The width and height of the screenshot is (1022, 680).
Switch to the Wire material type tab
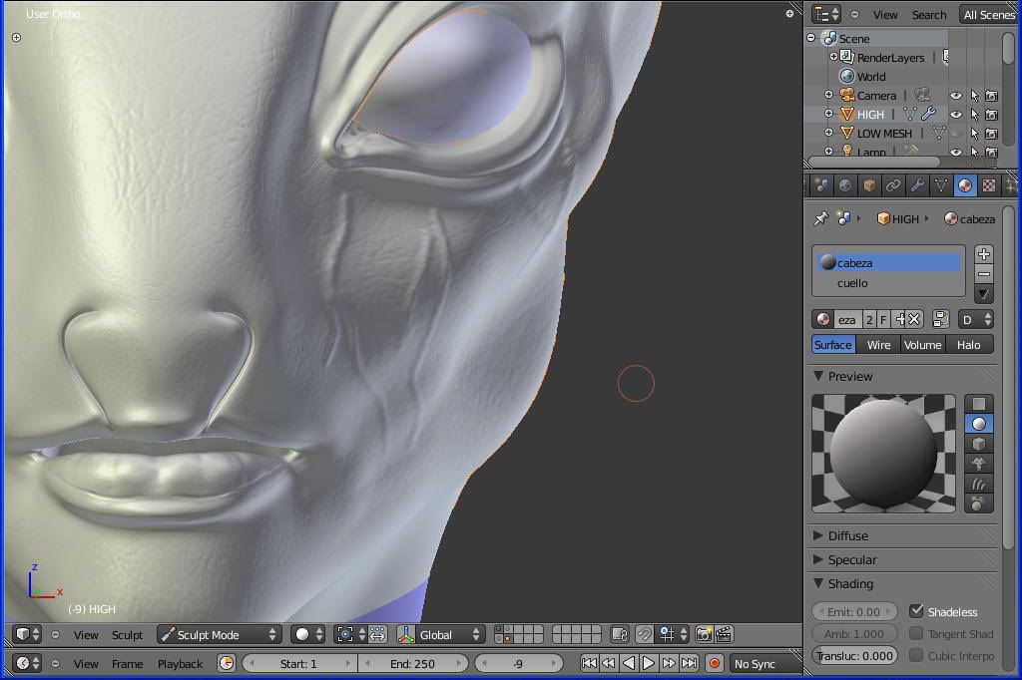click(878, 345)
